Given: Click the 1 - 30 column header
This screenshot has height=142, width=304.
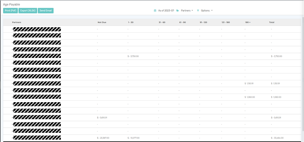Looking at the screenshot, I should click(x=131, y=22).
